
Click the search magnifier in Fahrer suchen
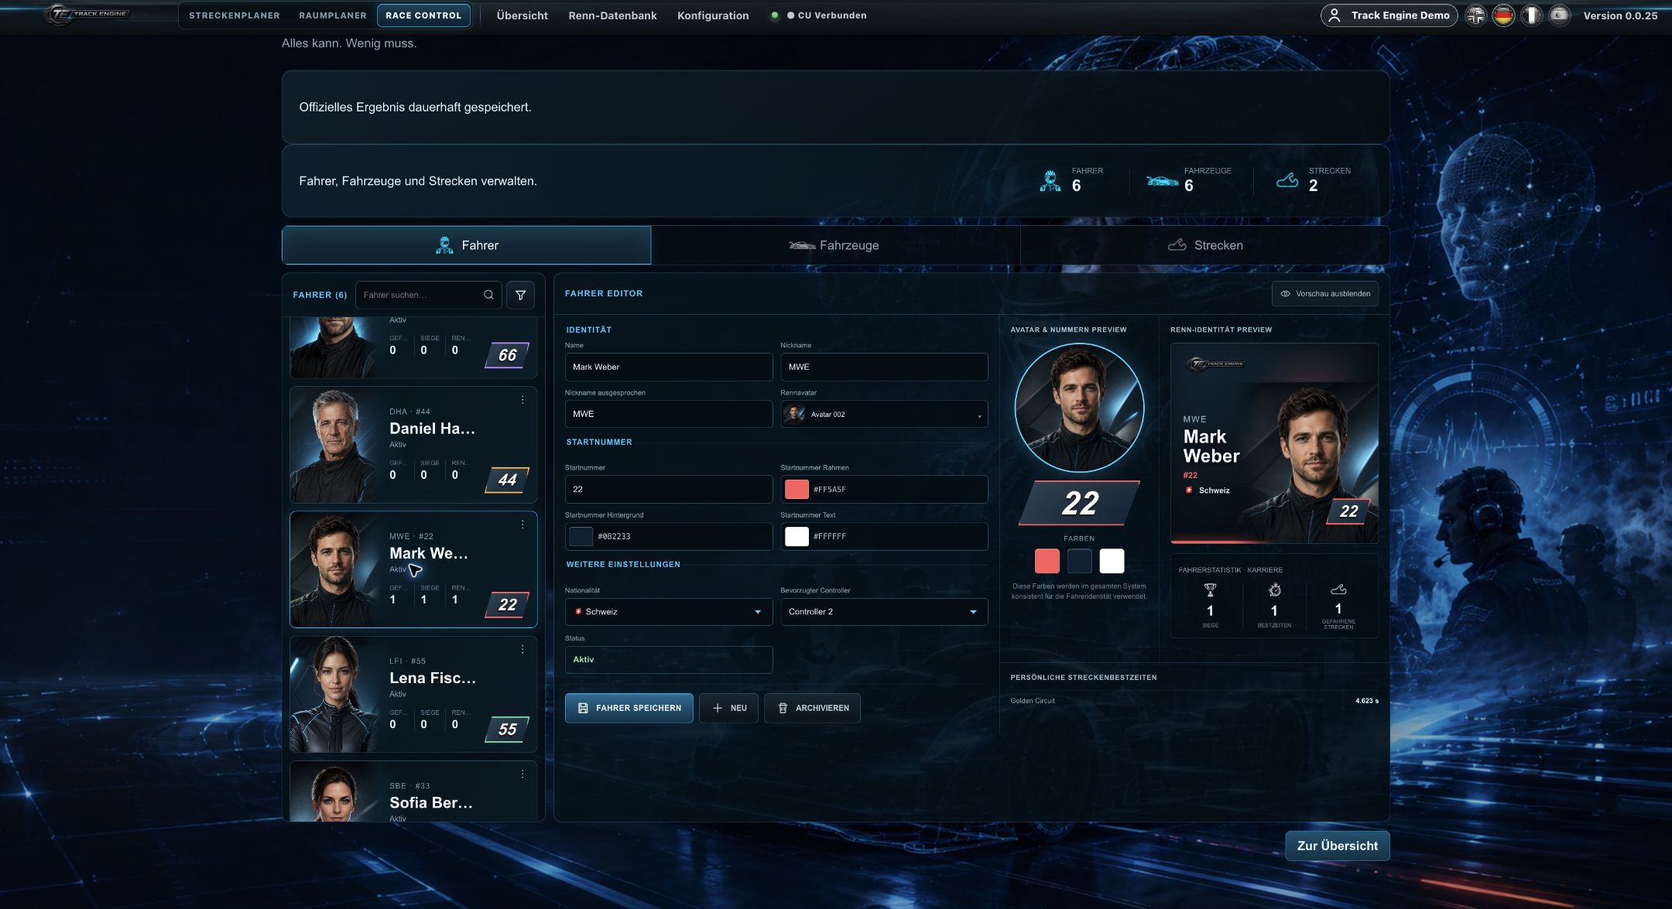click(488, 295)
